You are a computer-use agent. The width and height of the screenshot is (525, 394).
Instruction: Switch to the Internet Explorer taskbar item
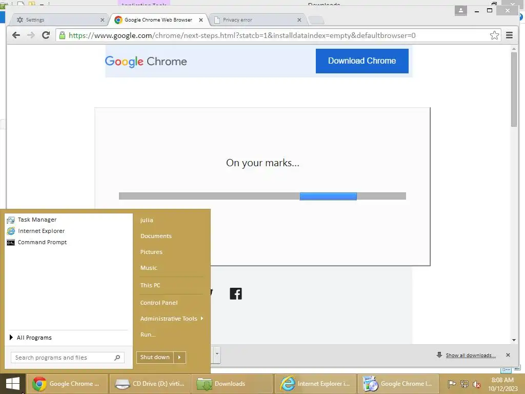click(315, 384)
